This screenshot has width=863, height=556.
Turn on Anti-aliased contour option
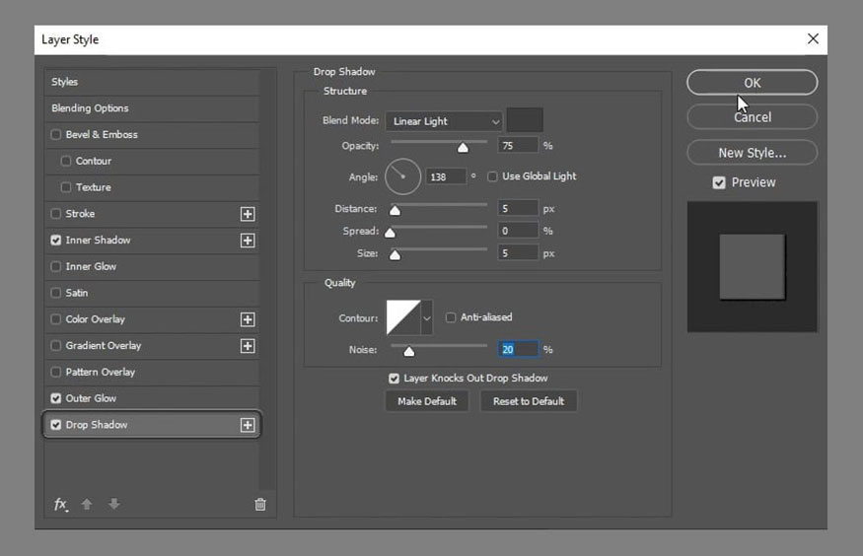(x=450, y=317)
